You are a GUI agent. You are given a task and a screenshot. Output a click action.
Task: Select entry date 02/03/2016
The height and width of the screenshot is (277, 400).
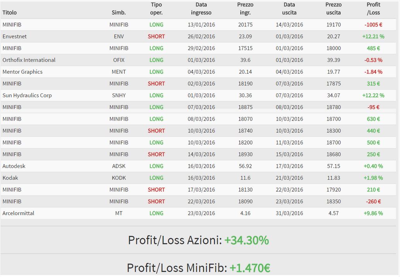click(x=201, y=84)
